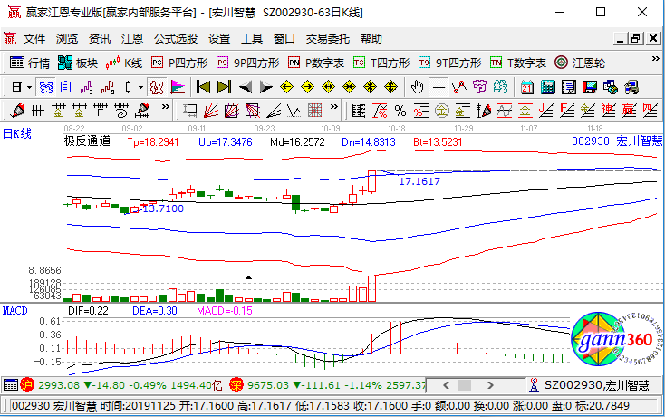This screenshot has width=665, height=417.
Task: Click the zigzag line with red circles icon
Action: [x=459, y=88]
